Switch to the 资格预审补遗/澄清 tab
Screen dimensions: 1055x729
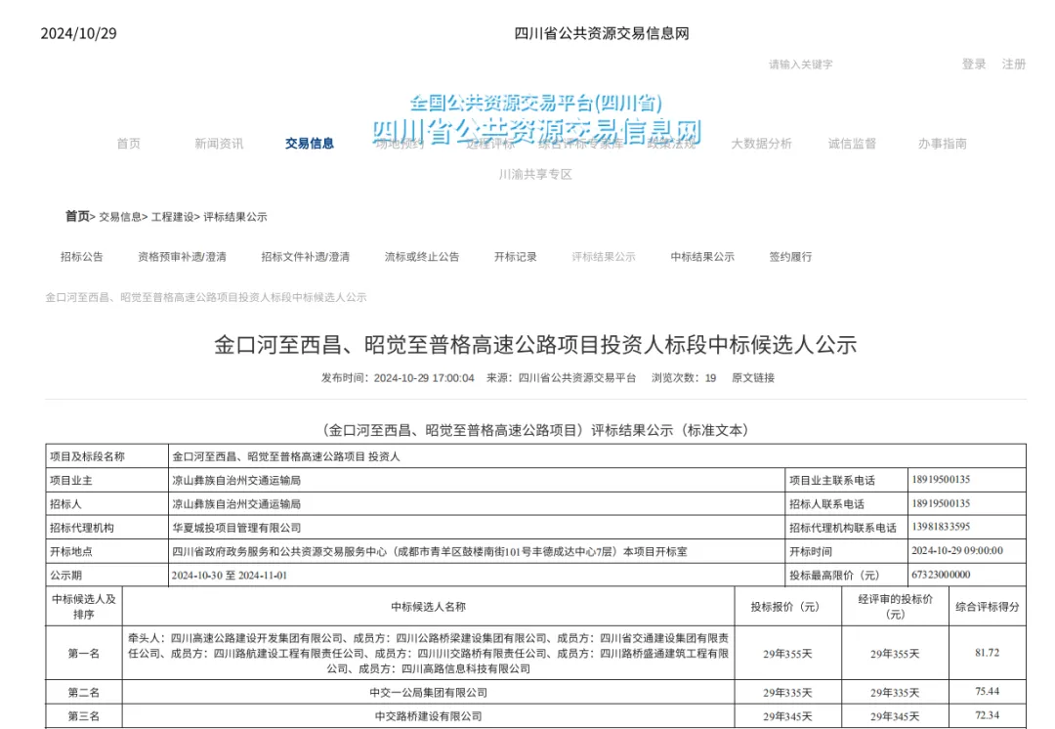coord(183,256)
